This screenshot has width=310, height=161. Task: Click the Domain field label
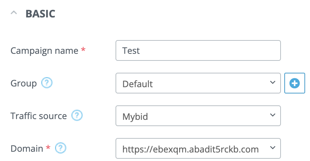[27, 149]
